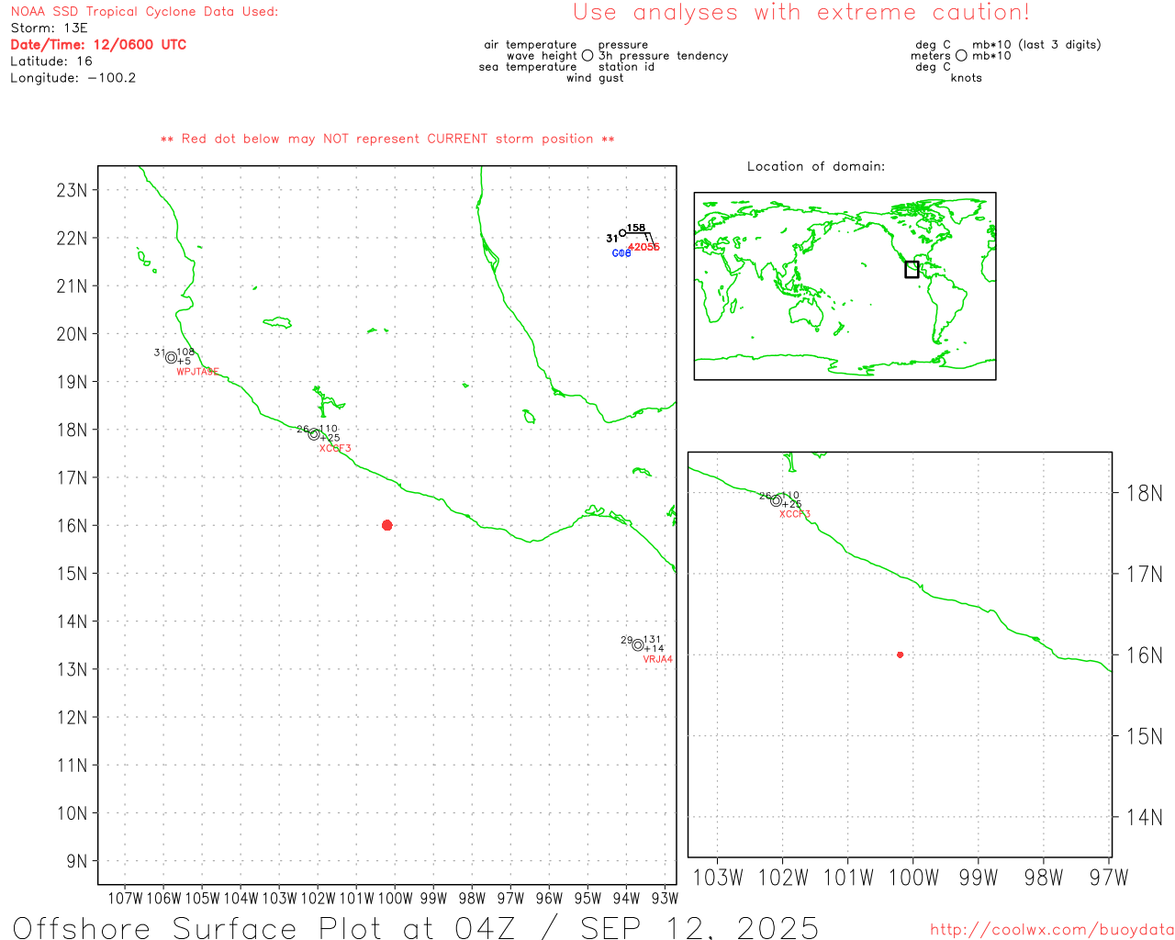Click the 'Offshore Surface Plot at 04Z' title
The height and width of the screenshot is (940, 1175).
point(264,928)
